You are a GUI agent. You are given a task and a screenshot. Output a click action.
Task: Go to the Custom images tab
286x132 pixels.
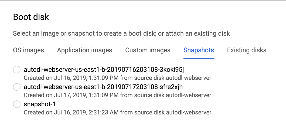pyautogui.click(x=148, y=50)
